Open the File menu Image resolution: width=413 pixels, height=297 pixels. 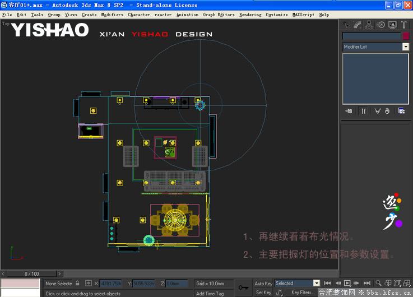(x=7, y=15)
